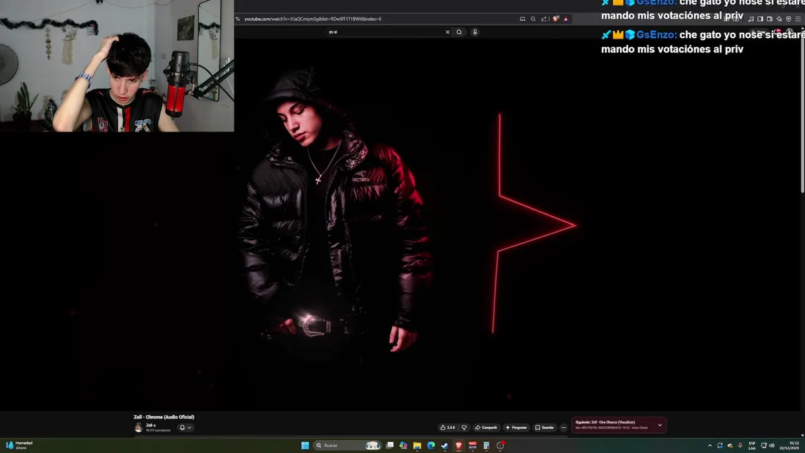Click the chat overlay vertical scrollbar
Image resolution: width=805 pixels, height=453 pixels.
tap(802, 116)
